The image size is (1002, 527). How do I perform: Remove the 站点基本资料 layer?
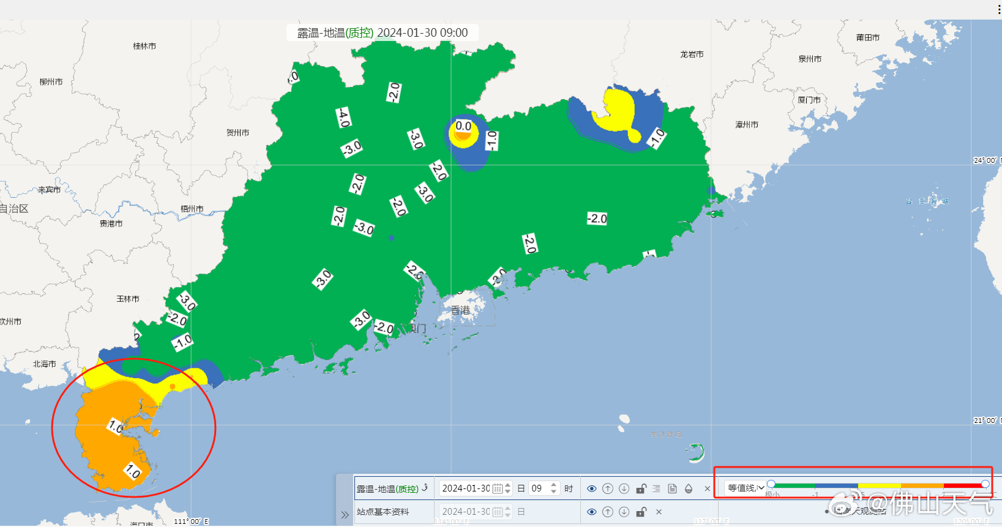click(659, 512)
